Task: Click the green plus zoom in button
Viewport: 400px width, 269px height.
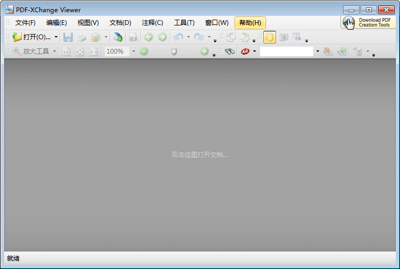Action: click(x=204, y=51)
